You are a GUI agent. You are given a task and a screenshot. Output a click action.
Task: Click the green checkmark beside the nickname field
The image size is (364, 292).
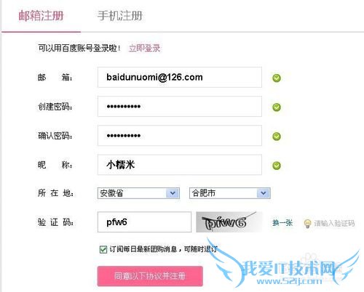click(x=277, y=166)
